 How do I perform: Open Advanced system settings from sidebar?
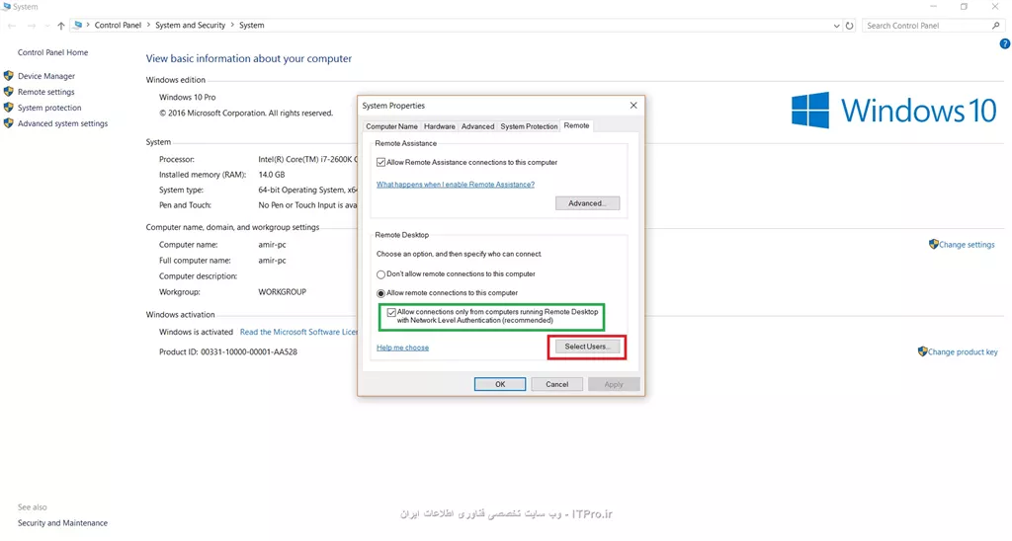[x=62, y=123]
